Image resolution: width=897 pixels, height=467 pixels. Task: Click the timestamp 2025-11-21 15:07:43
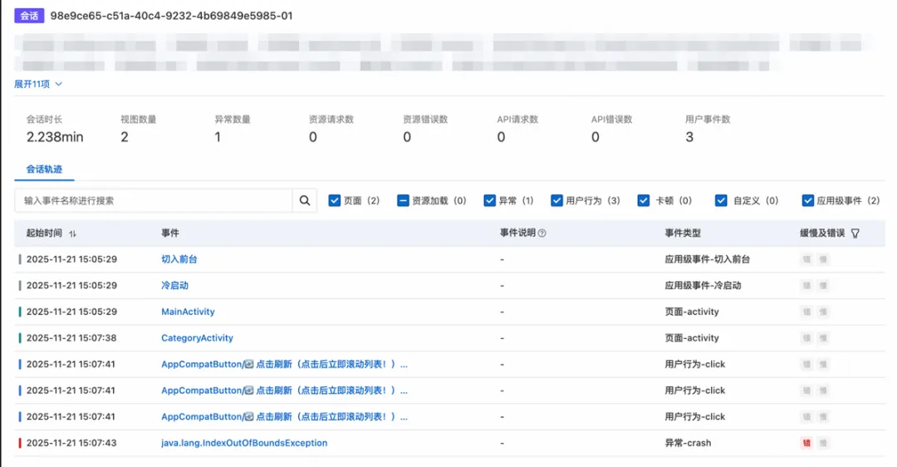pyautogui.click(x=71, y=443)
